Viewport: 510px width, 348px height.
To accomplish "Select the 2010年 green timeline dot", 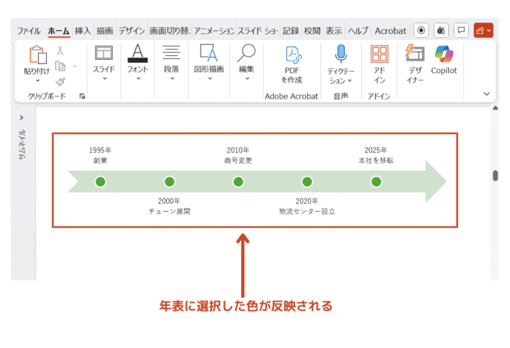I will (x=238, y=181).
